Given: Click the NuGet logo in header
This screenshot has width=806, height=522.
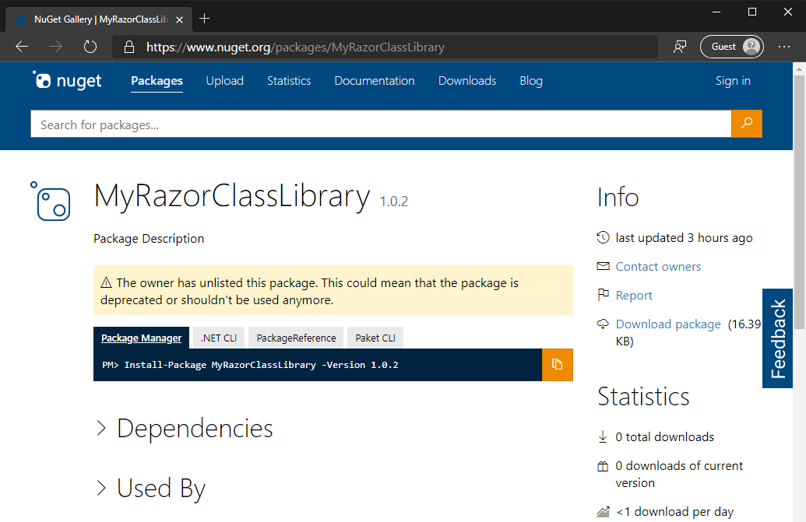Looking at the screenshot, I should (68, 81).
